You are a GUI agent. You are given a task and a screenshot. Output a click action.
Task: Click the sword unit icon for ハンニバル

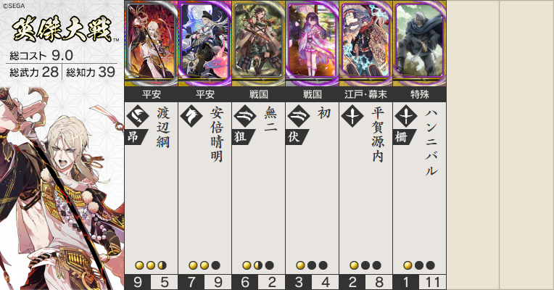[406, 116]
